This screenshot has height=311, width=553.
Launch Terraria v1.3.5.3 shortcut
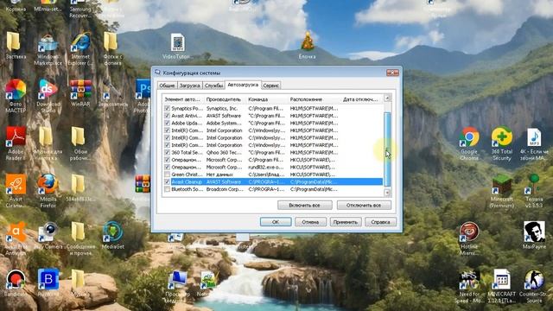(x=534, y=191)
